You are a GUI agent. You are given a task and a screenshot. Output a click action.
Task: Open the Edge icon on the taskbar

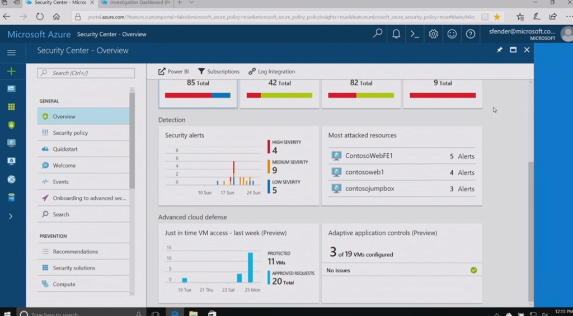(175, 313)
